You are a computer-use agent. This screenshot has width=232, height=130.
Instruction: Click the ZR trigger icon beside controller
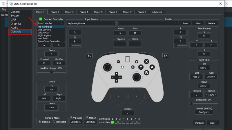tap(166, 55)
